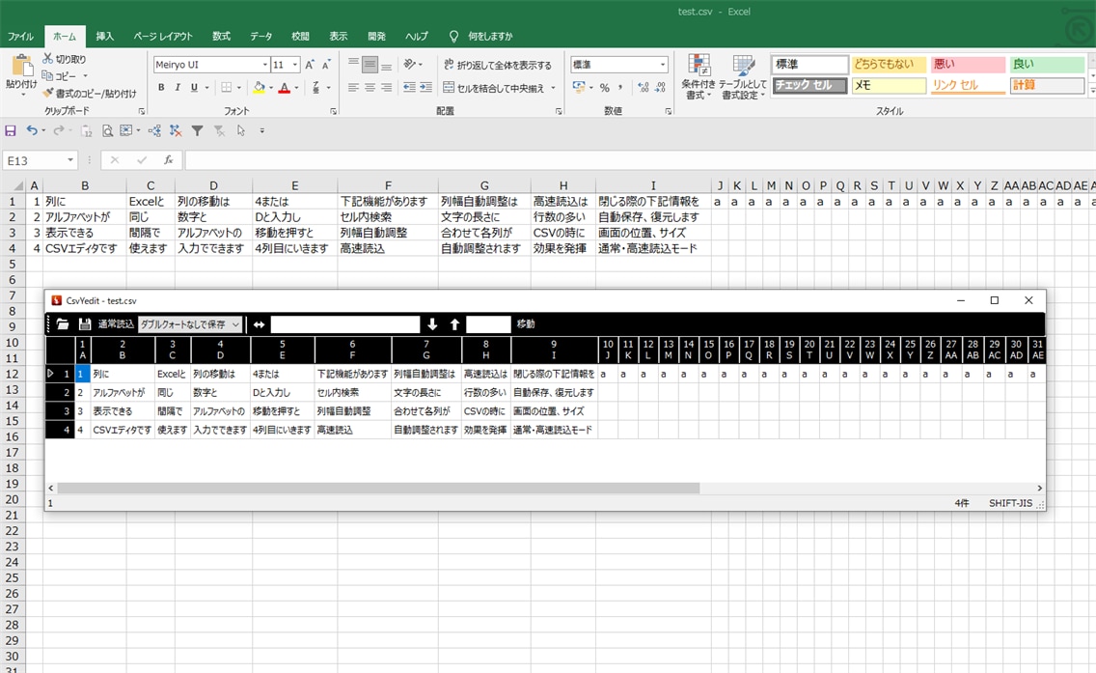Click 通常読込 in CsvYedit toolbar
The height and width of the screenshot is (673, 1096).
[116, 323]
